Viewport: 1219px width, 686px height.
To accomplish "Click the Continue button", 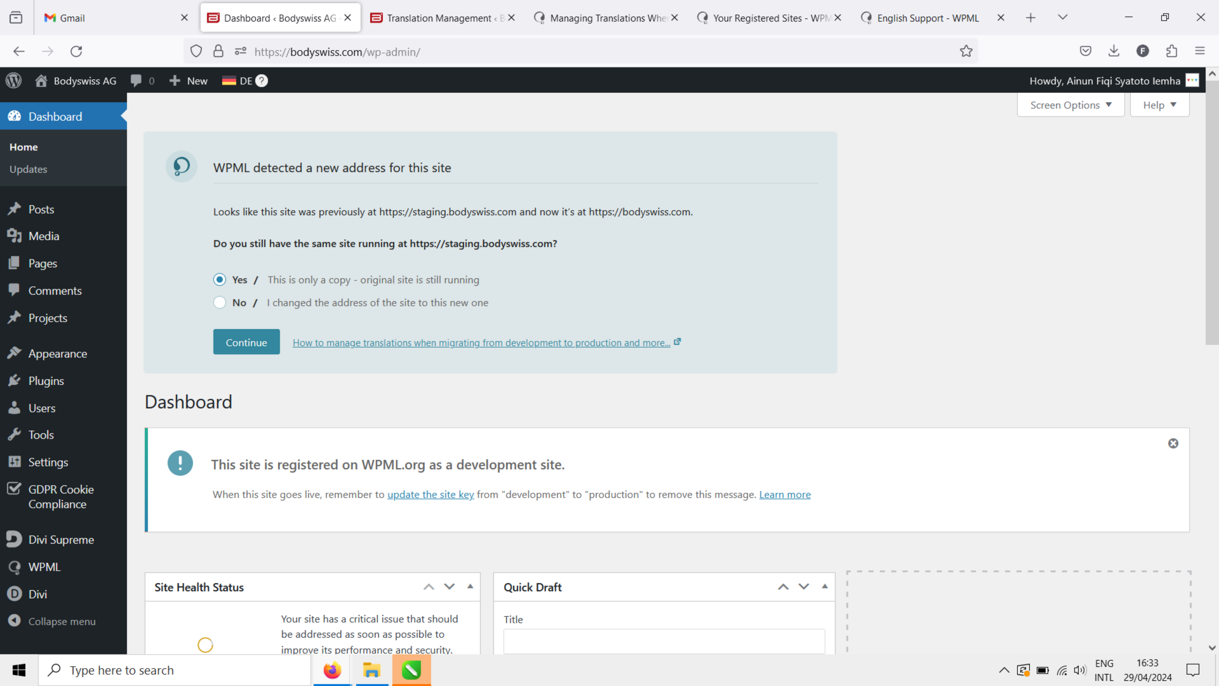I will point(246,342).
